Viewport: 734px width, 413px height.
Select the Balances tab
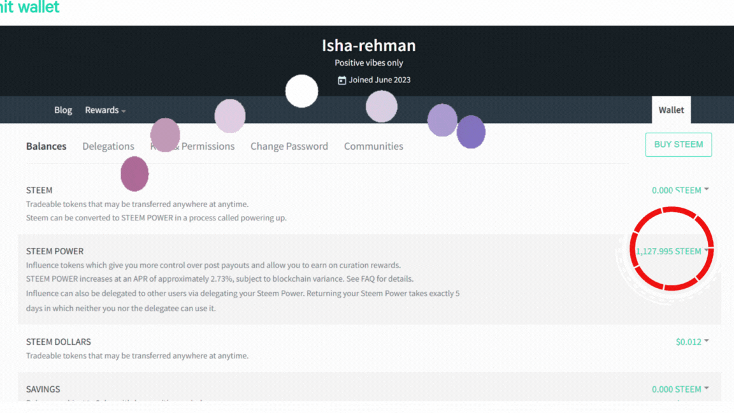(46, 146)
